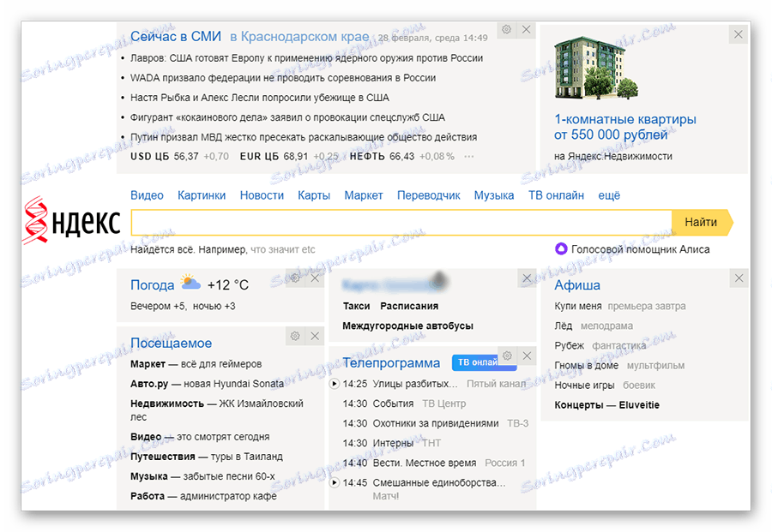Switch to the Картинки tab
Screen dimensions: 772x532
202,195
